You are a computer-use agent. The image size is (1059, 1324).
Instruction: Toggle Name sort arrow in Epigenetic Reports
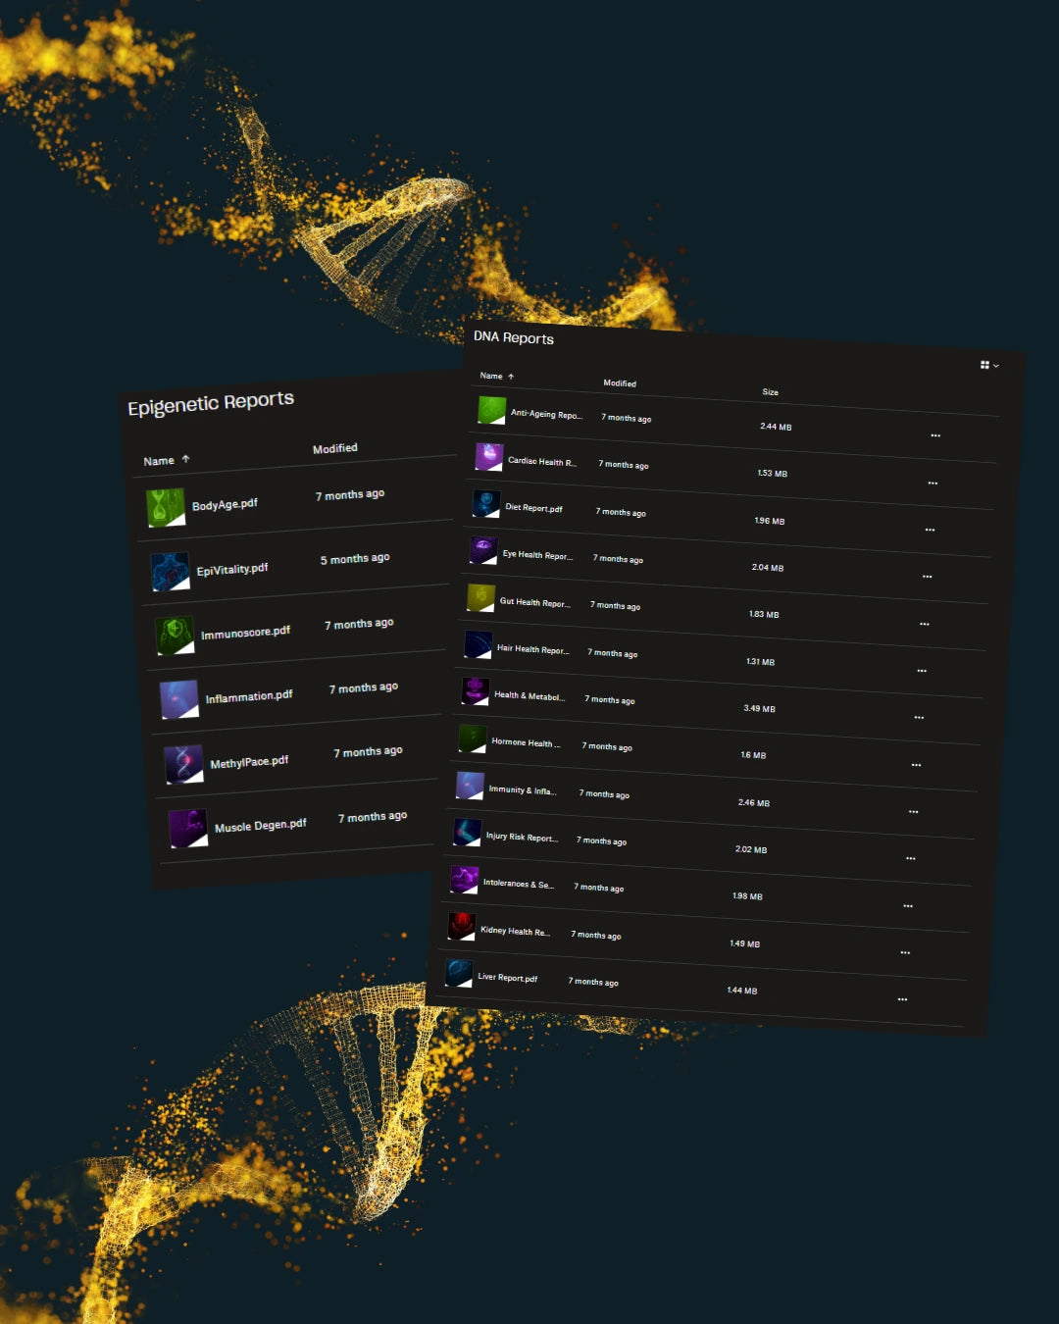tap(185, 459)
